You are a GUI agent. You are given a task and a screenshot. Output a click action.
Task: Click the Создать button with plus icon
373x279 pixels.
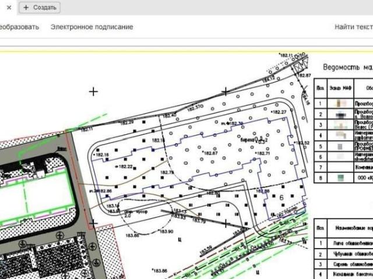pyautogui.click(x=40, y=8)
